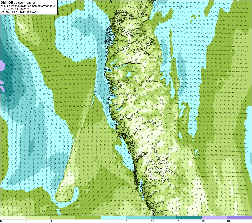Click the DMI/IGB title text
This screenshot has width=252, height=223.
click(x=7, y=3)
